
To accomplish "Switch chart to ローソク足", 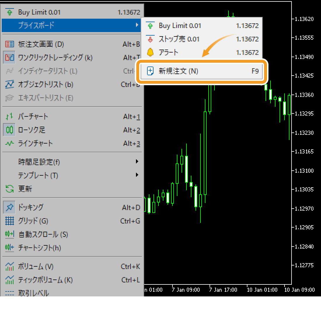I will click(72, 130).
